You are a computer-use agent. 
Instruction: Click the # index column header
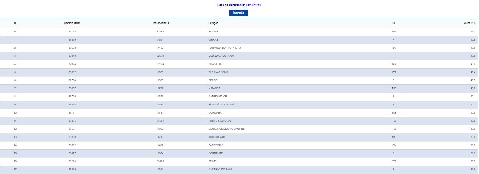[x=15, y=23]
